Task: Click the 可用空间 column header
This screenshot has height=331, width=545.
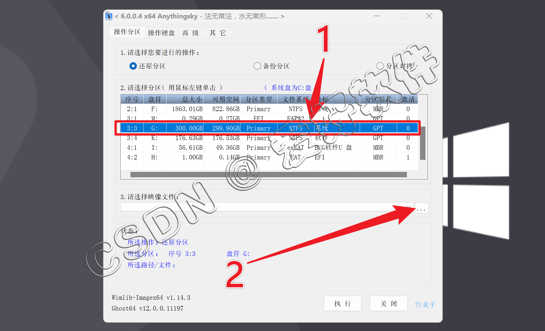Action: pyautogui.click(x=222, y=99)
